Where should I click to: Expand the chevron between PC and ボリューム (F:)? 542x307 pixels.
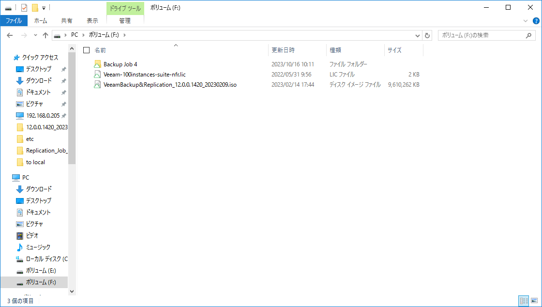point(84,35)
